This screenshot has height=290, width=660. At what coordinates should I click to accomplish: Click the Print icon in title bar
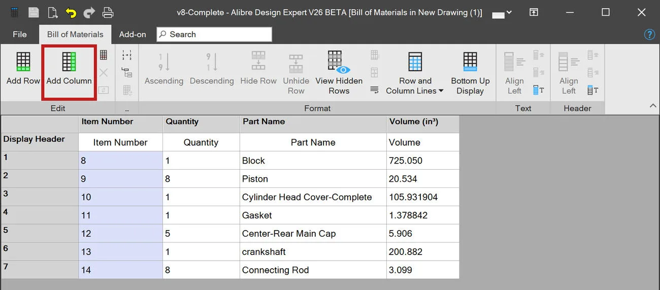coord(108,13)
